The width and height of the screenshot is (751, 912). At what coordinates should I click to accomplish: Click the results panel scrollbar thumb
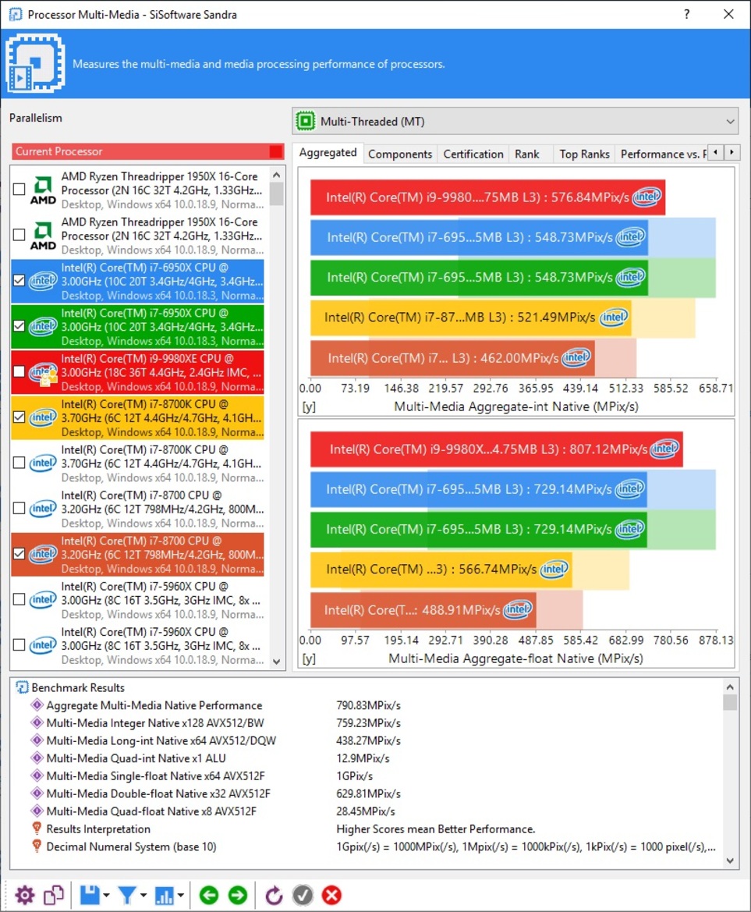point(730,702)
